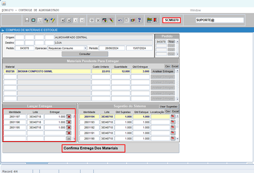Click Lote cell in row 2601196

click(x=35, y=122)
